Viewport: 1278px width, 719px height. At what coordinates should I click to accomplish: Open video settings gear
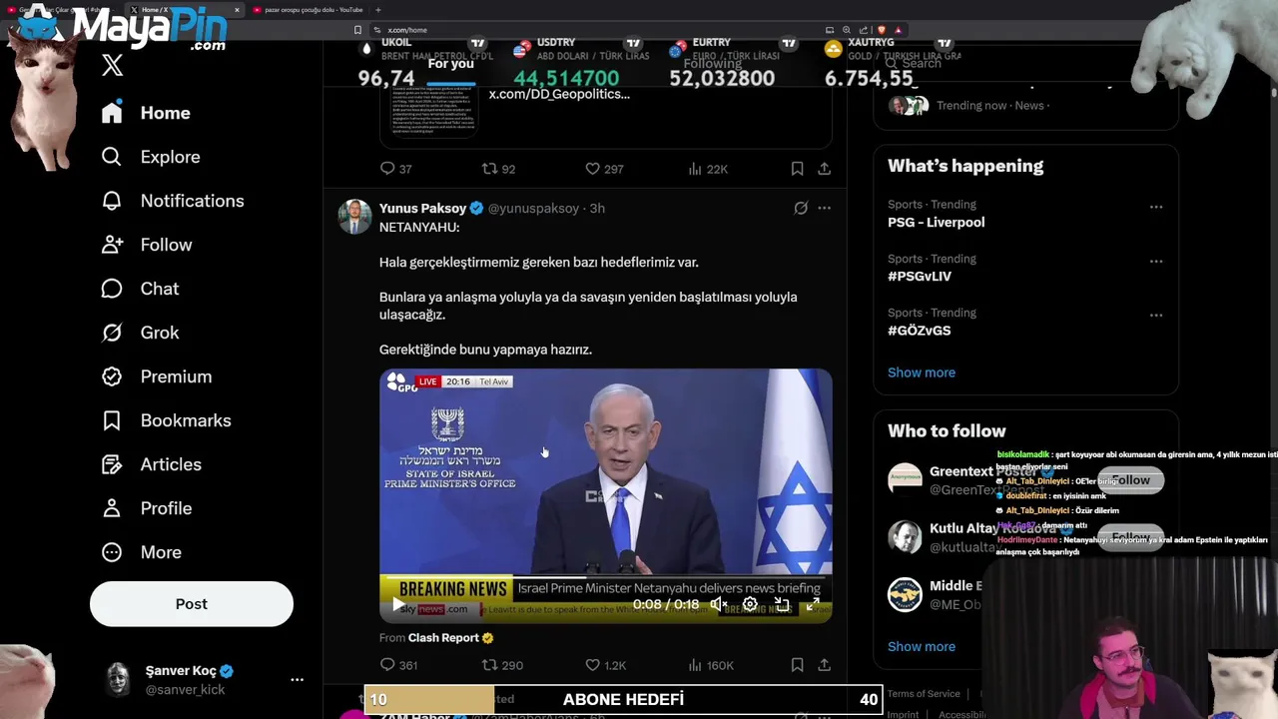(750, 604)
